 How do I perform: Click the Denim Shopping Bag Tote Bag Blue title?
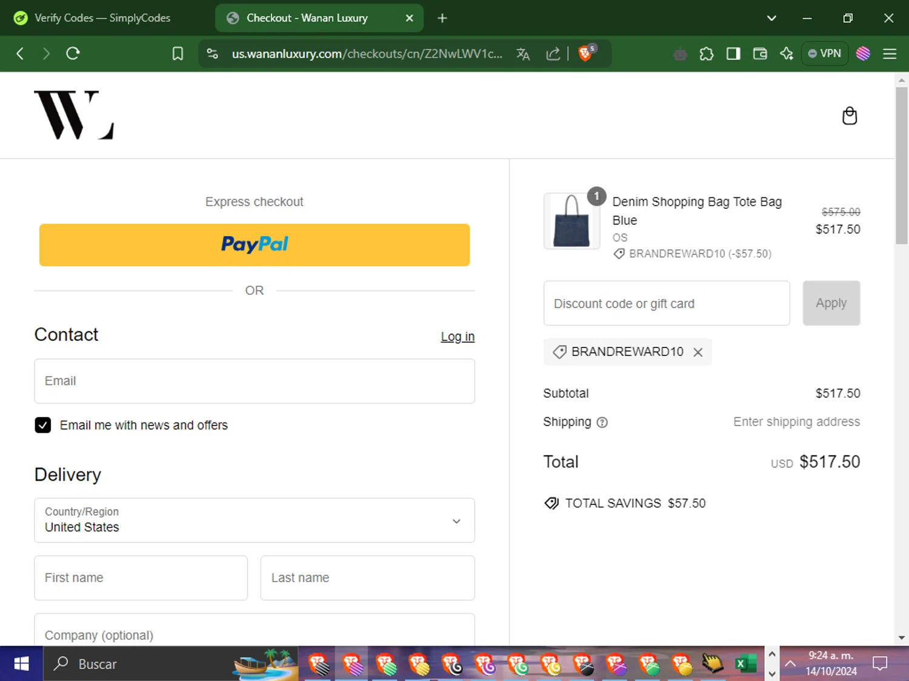pyautogui.click(x=697, y=211)
